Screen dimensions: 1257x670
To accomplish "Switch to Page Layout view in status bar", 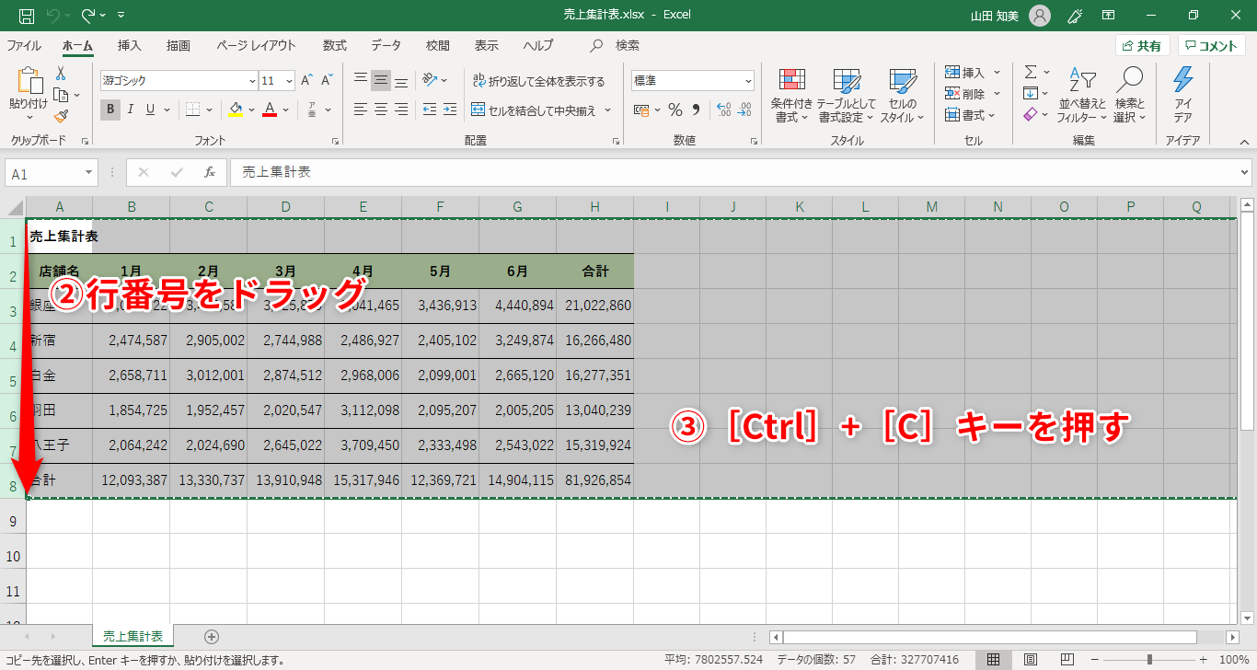I will [x=1031, y=660].
